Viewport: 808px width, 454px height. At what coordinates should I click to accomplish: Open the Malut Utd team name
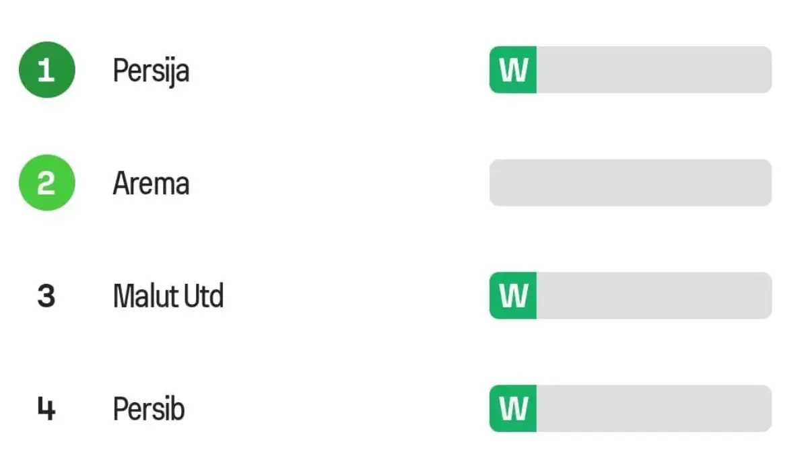pyautogui.click(x=168, y=296)
